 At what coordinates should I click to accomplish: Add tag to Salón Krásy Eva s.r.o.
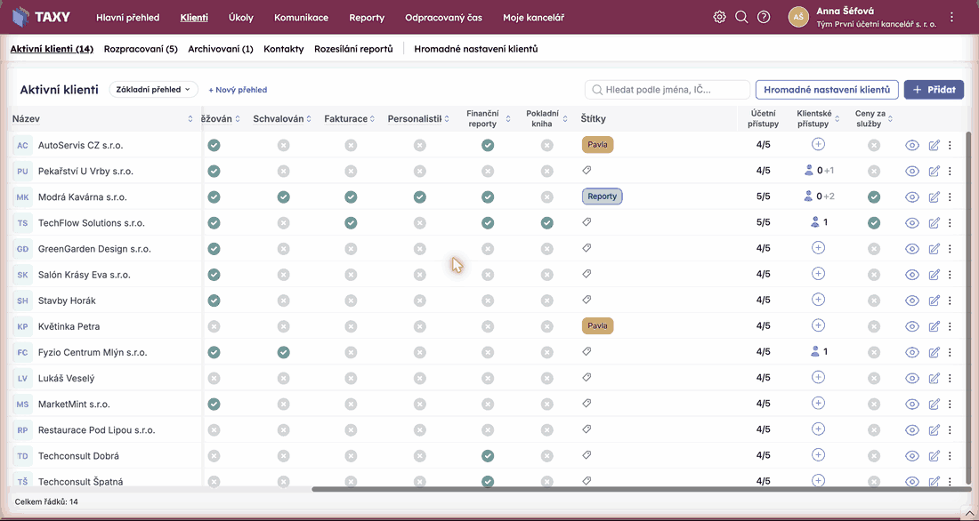(x=587, y=274)
